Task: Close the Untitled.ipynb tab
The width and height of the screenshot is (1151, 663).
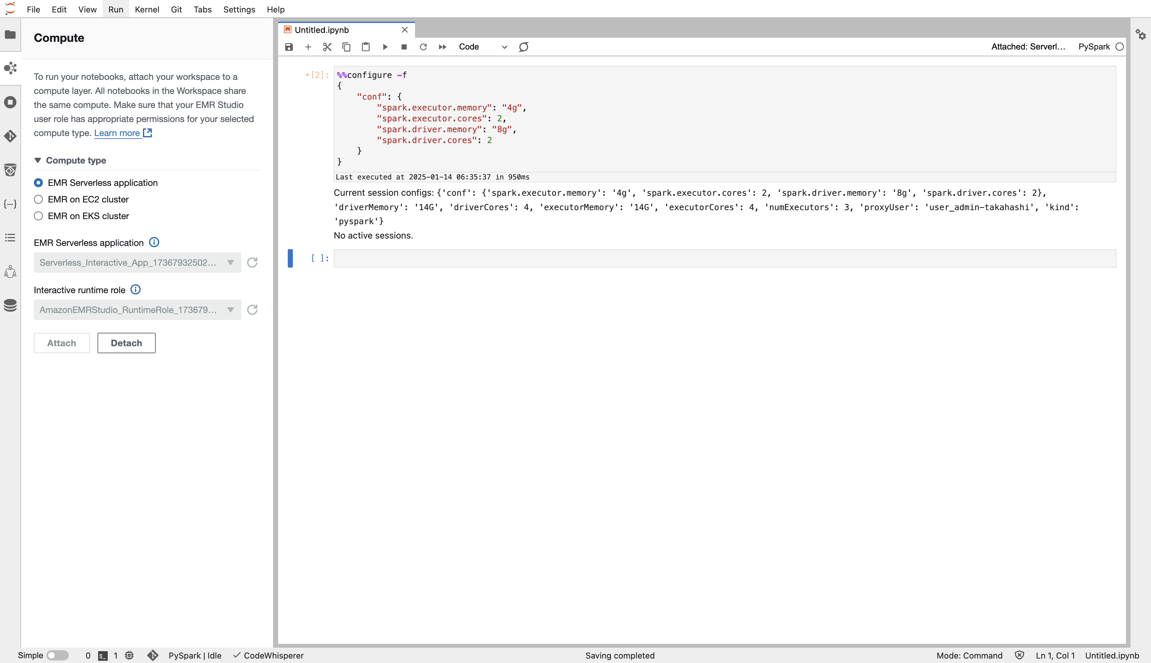Action: tap(404, 30)
